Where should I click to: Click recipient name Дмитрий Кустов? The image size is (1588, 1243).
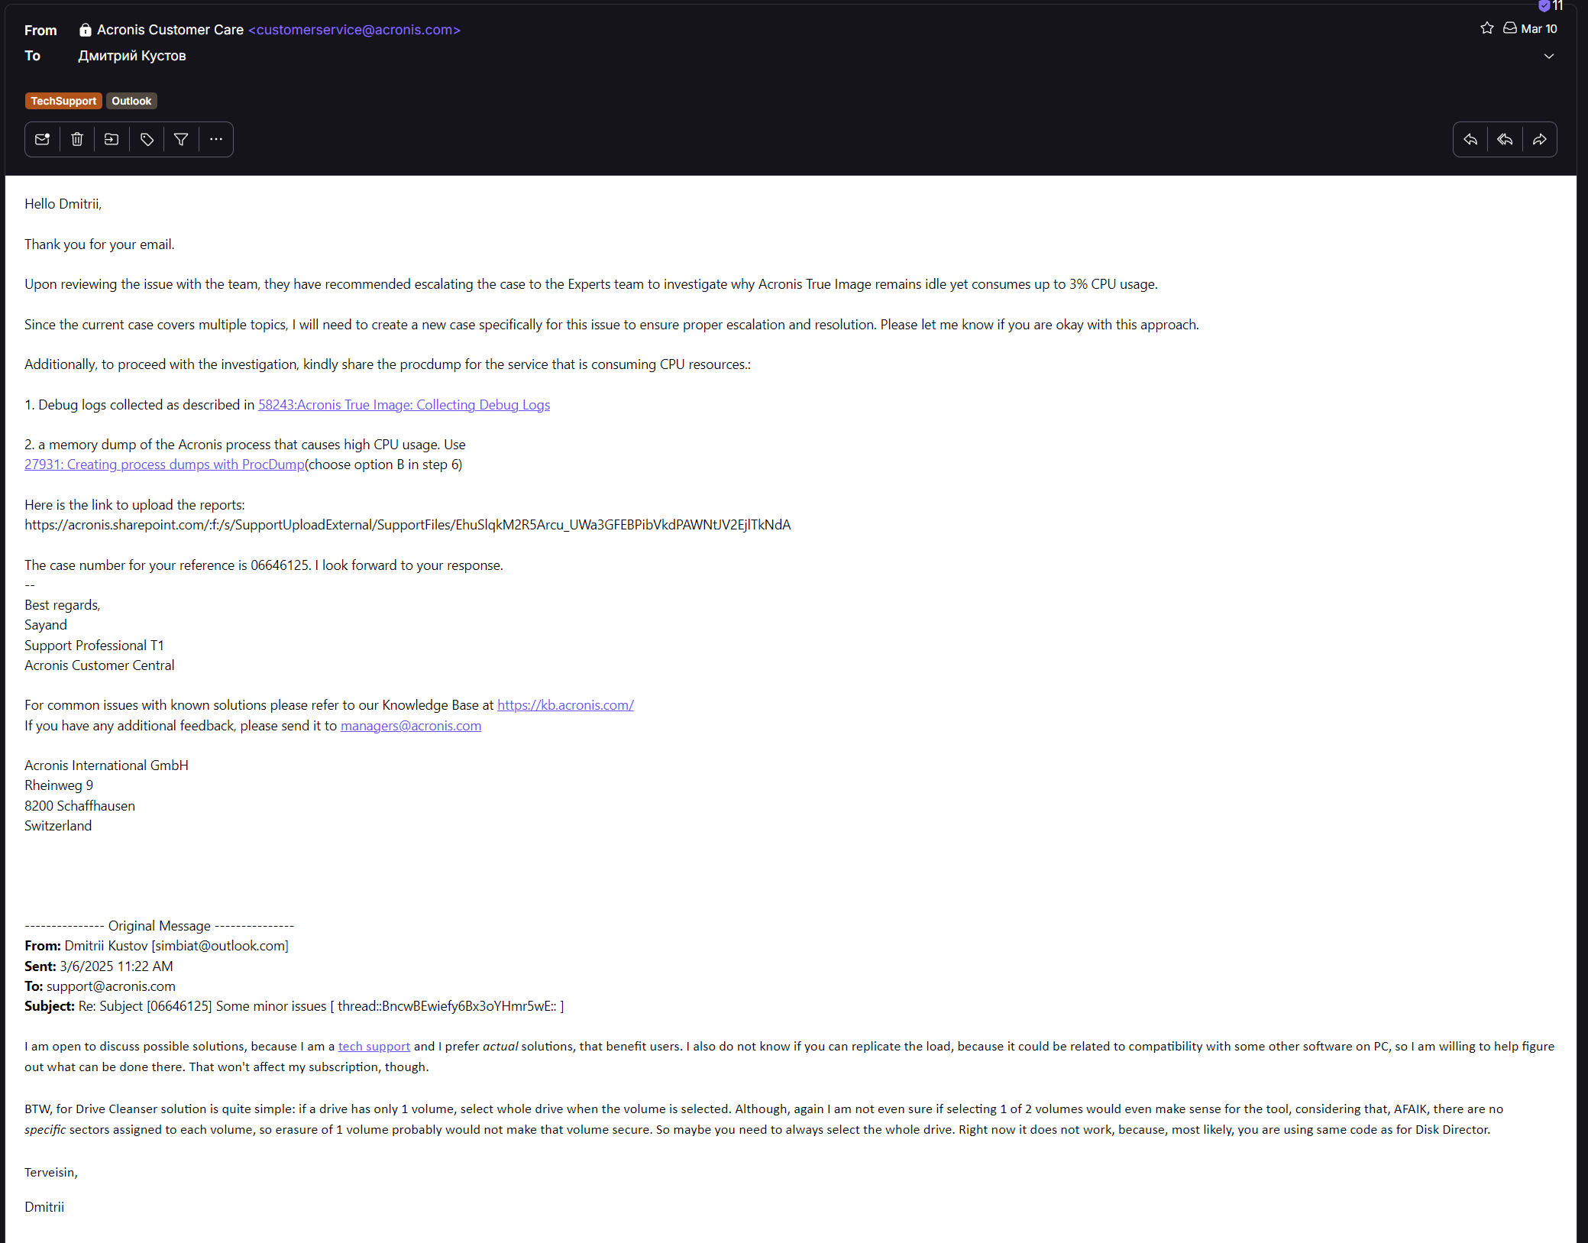pyautogui.click(x=132, y=56)
